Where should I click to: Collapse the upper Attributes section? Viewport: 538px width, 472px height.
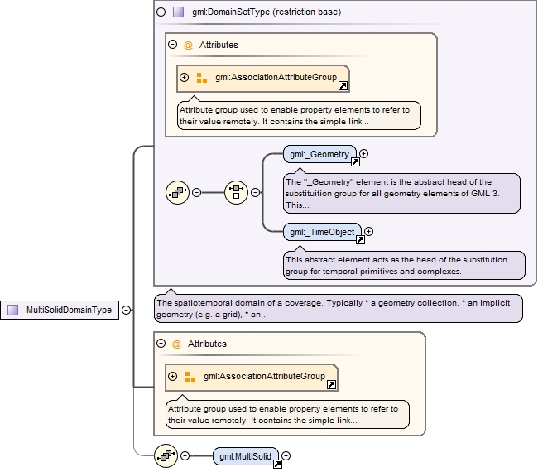173,44
